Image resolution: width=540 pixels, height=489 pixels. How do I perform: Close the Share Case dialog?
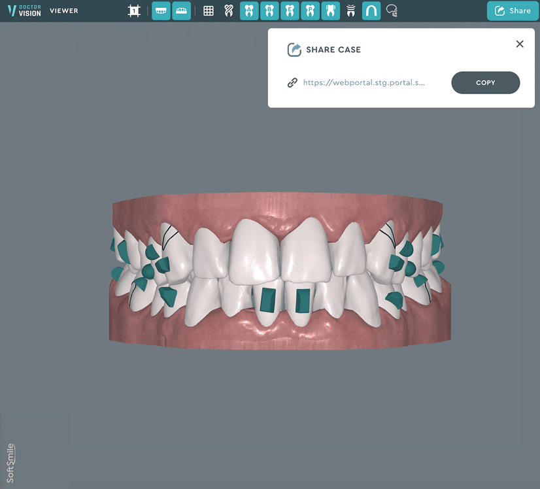pyautogui.click(x=520, y=44)
